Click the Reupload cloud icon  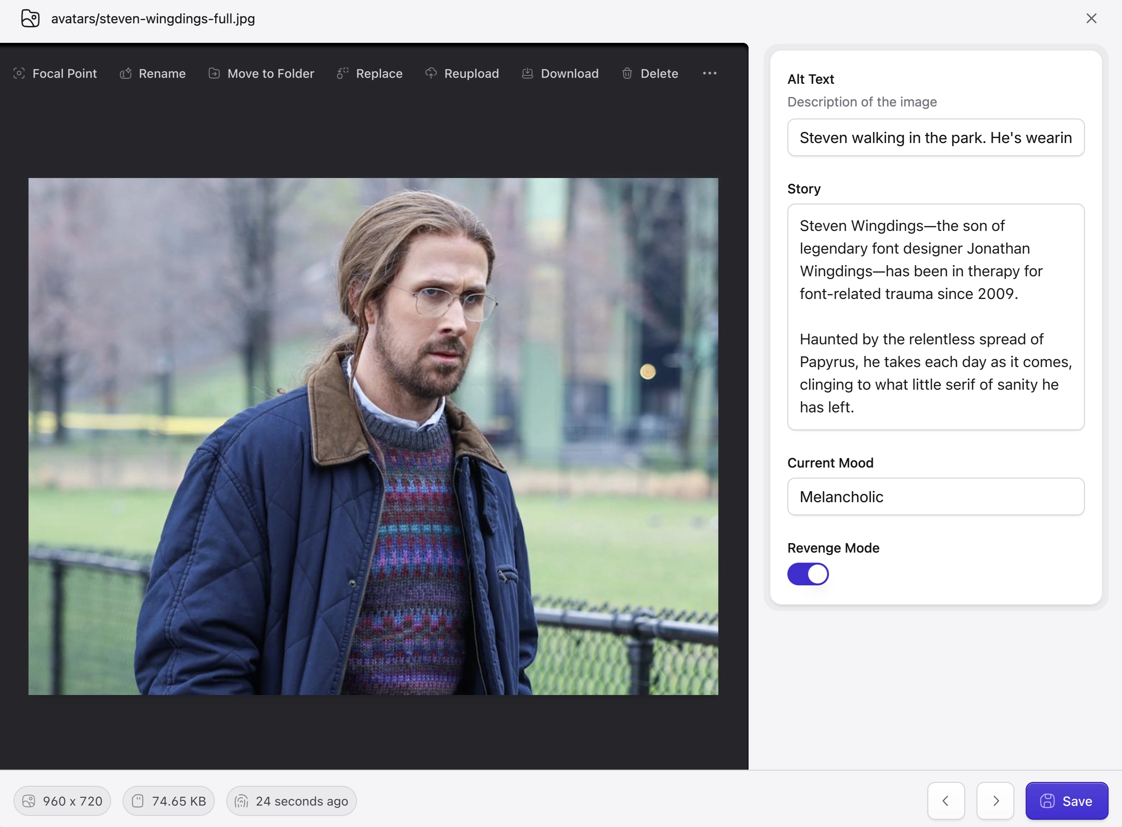[431, 73]
